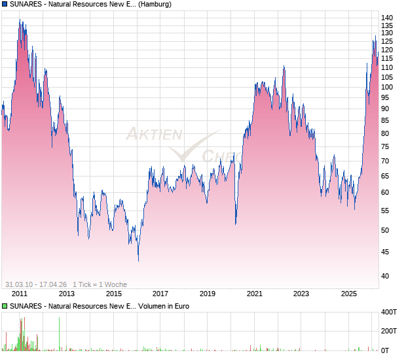Viewport: 406px width, 357px height.
Task: Click the 200T volume axis label
Action: click(389, 331)
